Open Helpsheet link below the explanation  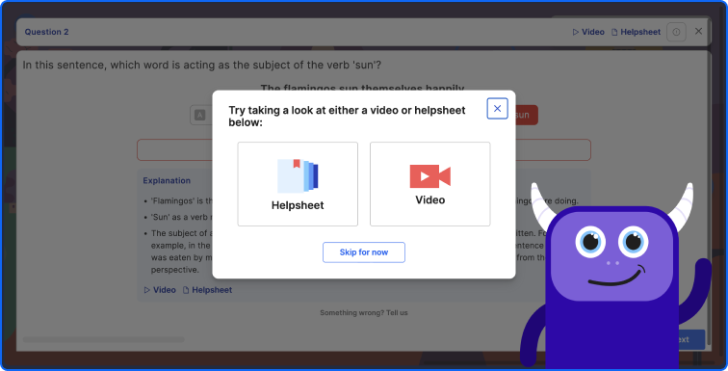coord(207,290)
